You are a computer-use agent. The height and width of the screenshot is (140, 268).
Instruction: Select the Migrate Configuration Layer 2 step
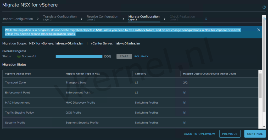pos(144,18)
